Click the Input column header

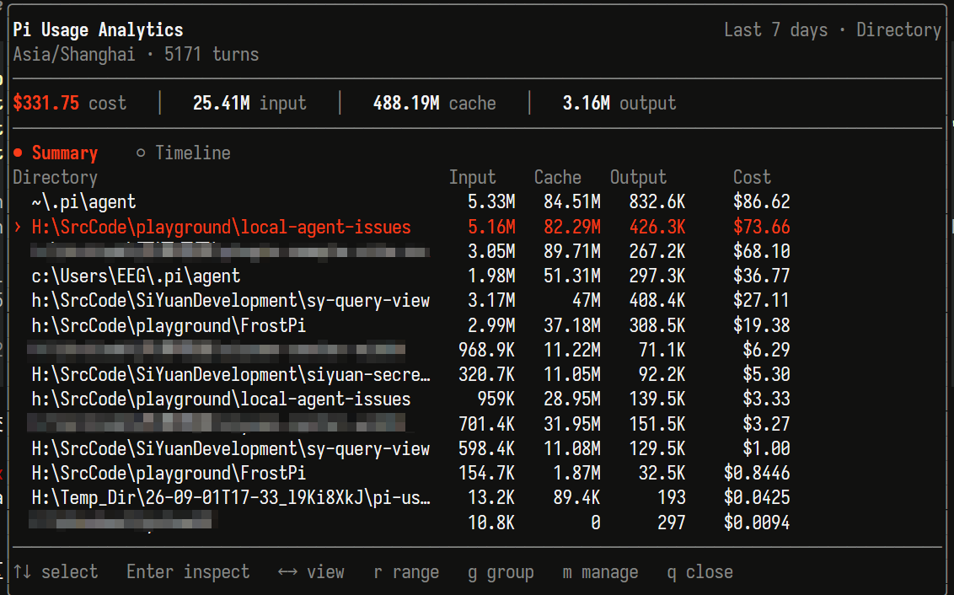[472, 177]
